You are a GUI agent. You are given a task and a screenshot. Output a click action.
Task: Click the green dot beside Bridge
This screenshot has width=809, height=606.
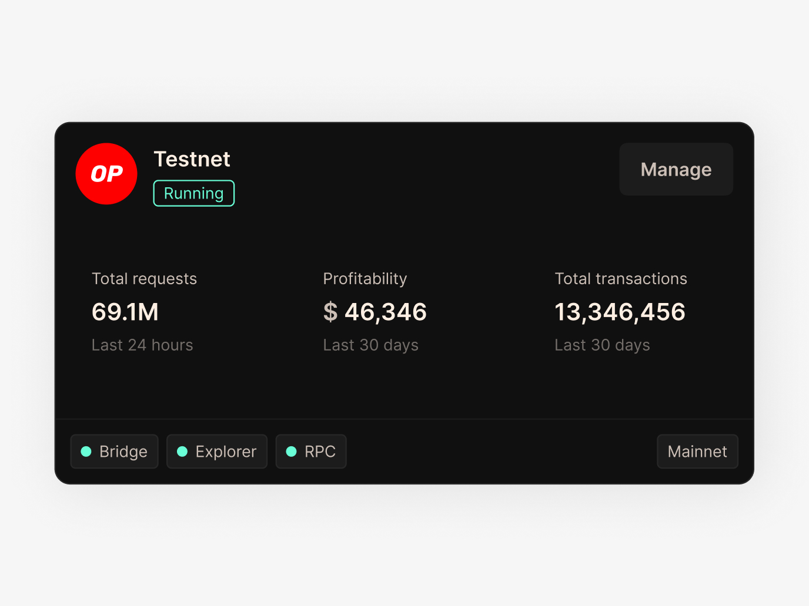tap(86, 452)
